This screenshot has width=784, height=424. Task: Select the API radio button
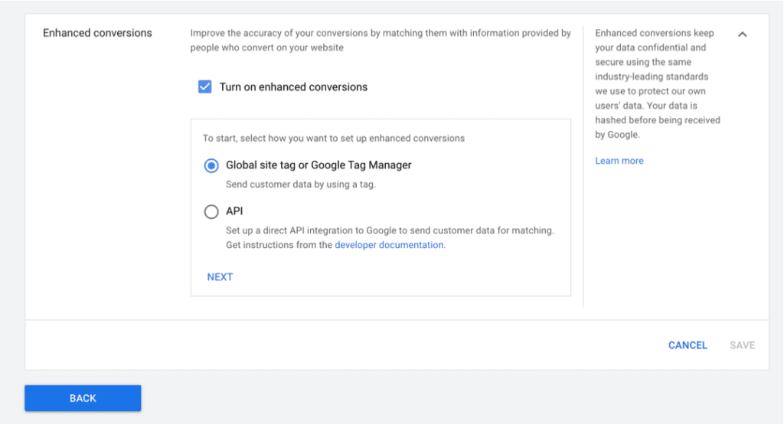tap(211, 212)
